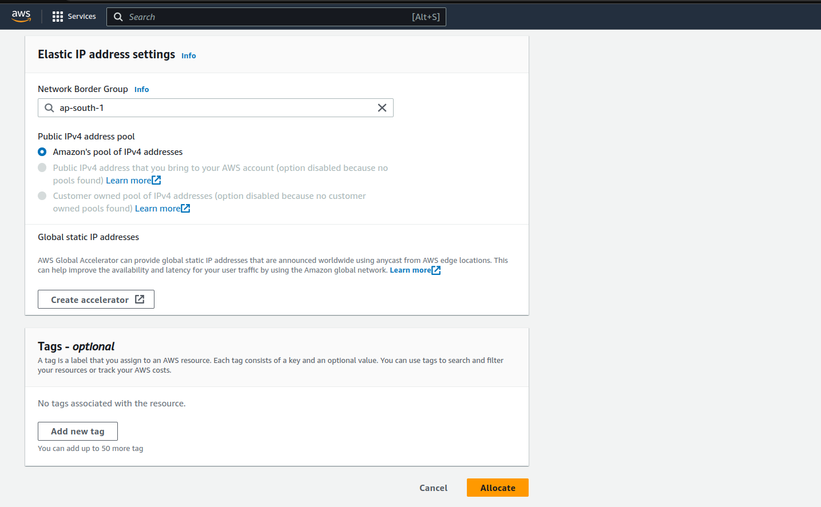The width and height of the screenshot is (821, 507).
Task: Click external-link icon inside Create accelerator button
Action: [x=140, y=300]
